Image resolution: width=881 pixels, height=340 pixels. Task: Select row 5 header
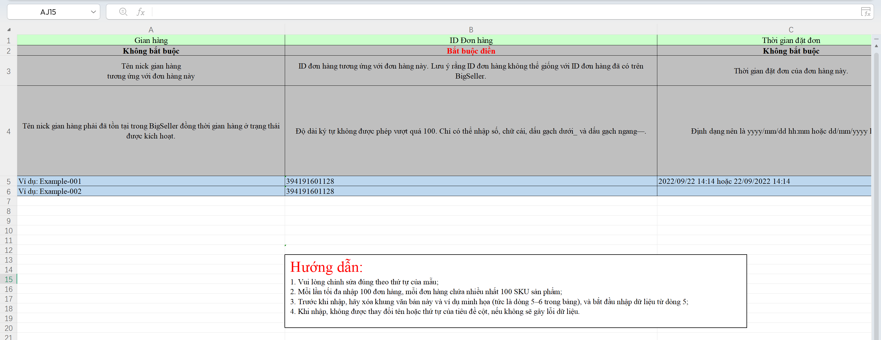(x=9, y=181)
